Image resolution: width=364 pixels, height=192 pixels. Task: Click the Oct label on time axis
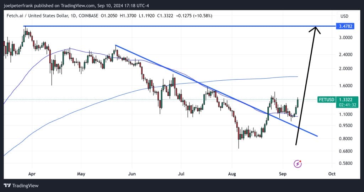pos(332,174)
